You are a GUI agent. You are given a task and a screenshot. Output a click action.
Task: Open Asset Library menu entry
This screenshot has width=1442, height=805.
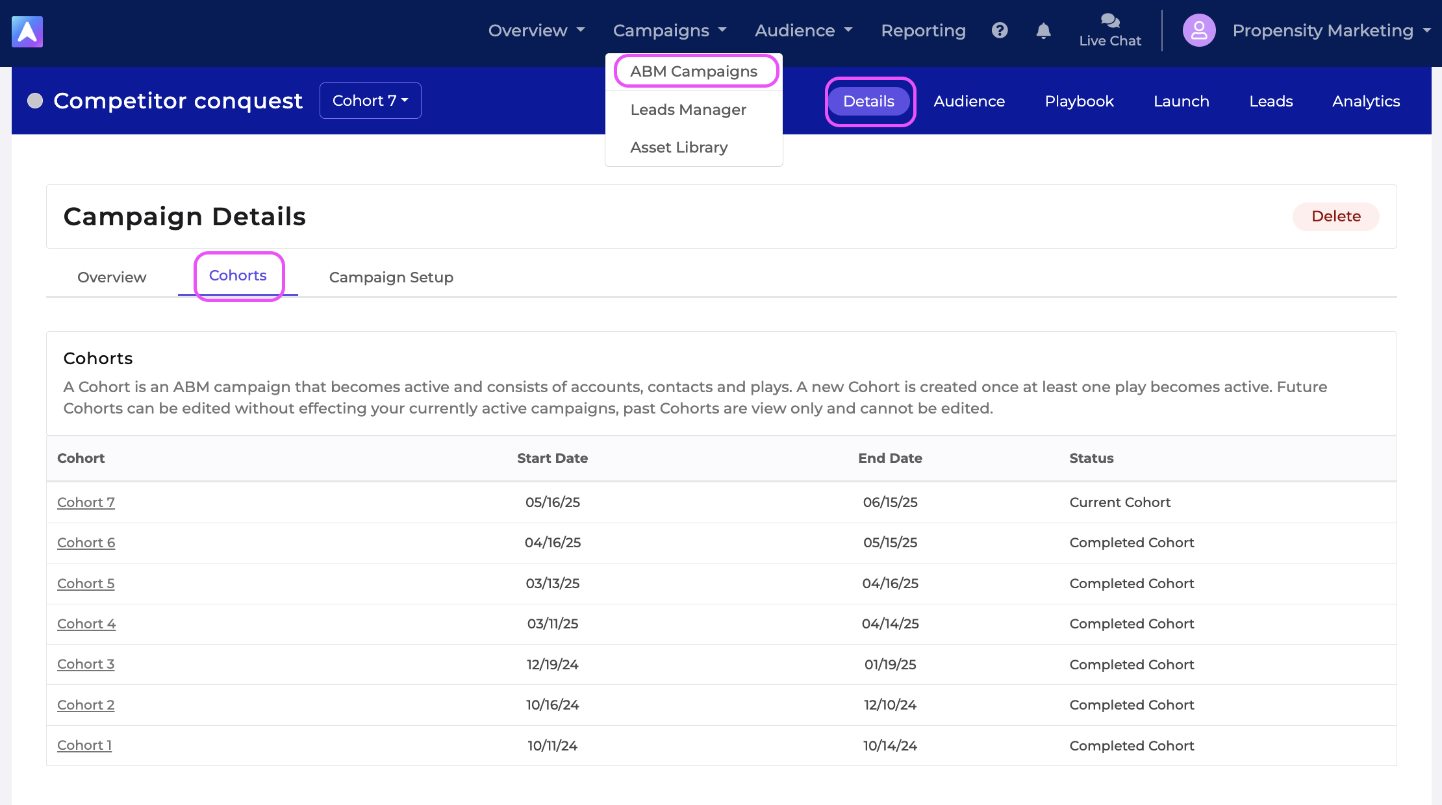(679, 147)
